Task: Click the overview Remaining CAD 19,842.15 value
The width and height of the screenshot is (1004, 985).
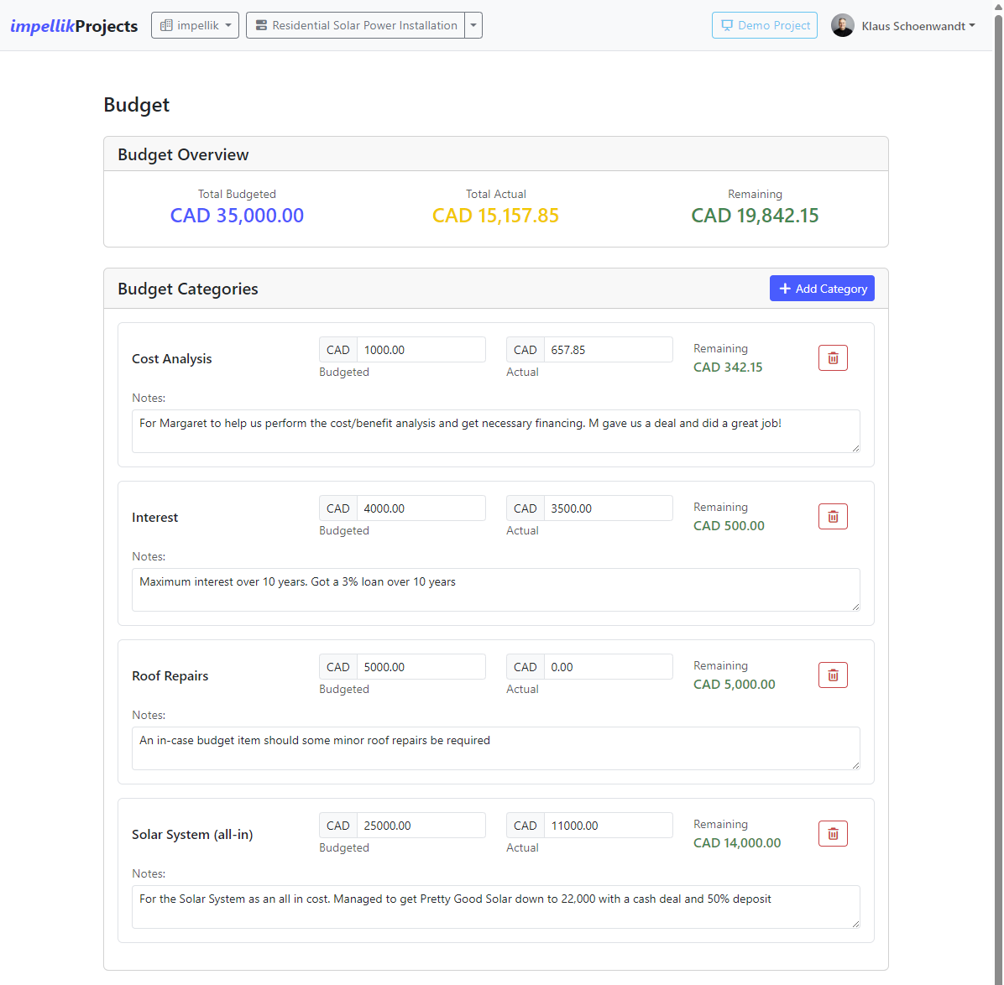Action: (755, 216)
